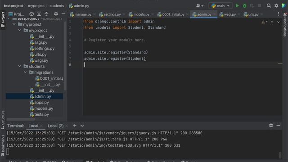Screen dimensions: 288x162
Task: Toggle the Project tool window sidebar button
Action: pos(3,19)
